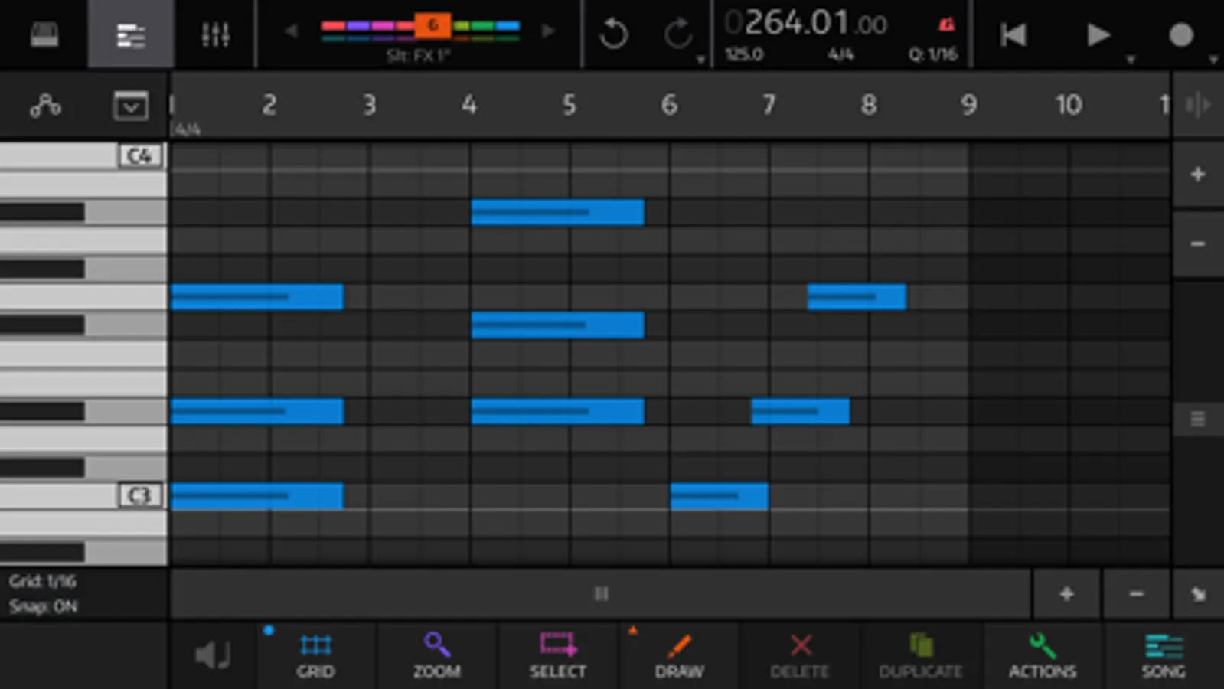Select the ZOOM tool
Image resolution: width=1224 pixels, height=689 pixels.
point(437,656)
